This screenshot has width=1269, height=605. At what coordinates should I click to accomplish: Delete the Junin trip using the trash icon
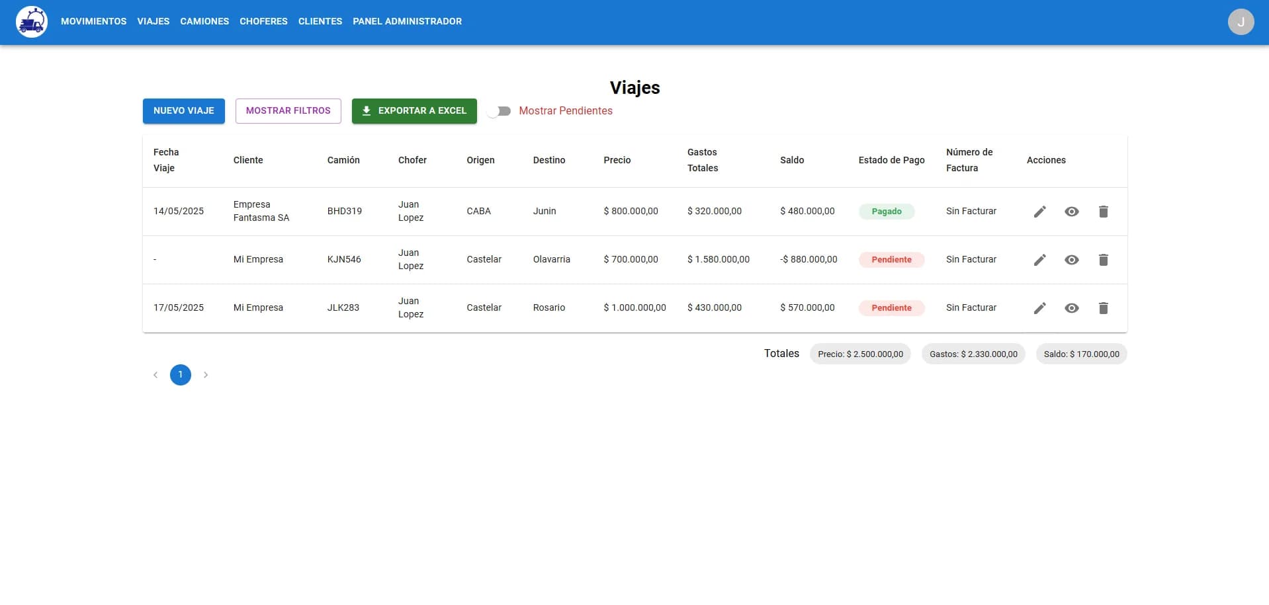[x=1104, y=212]
